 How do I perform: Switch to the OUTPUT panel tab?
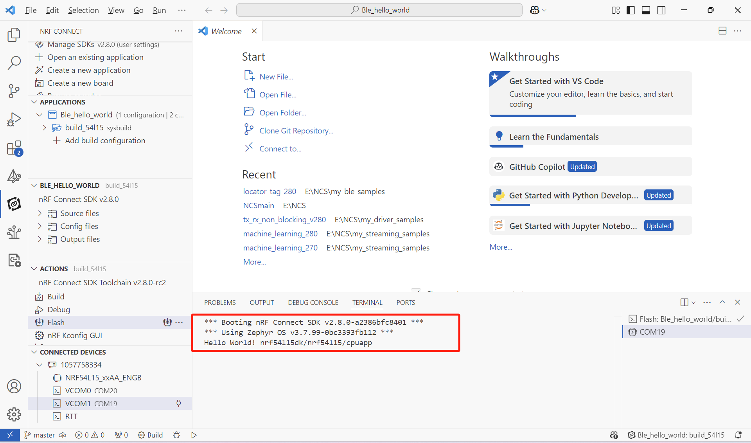click(x=262, y=303)
